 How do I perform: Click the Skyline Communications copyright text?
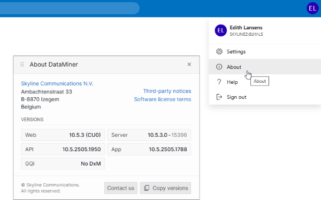click(50, 188)
